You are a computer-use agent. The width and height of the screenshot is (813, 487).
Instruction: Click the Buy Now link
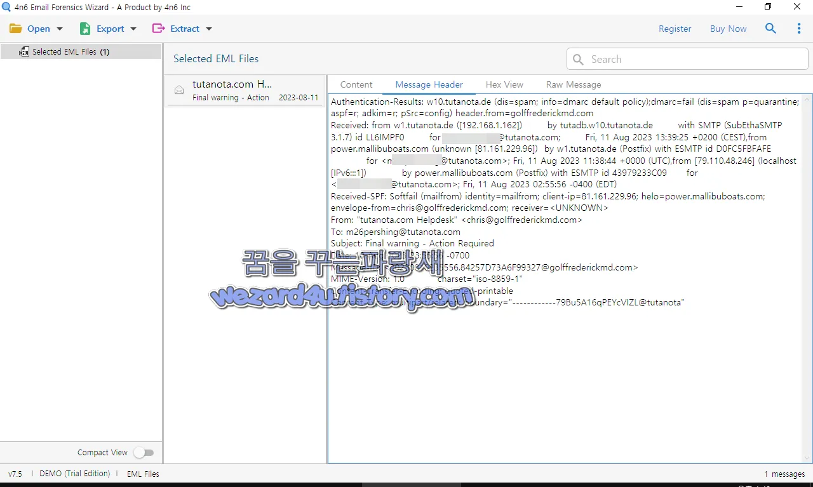click(x=729, y=29)
